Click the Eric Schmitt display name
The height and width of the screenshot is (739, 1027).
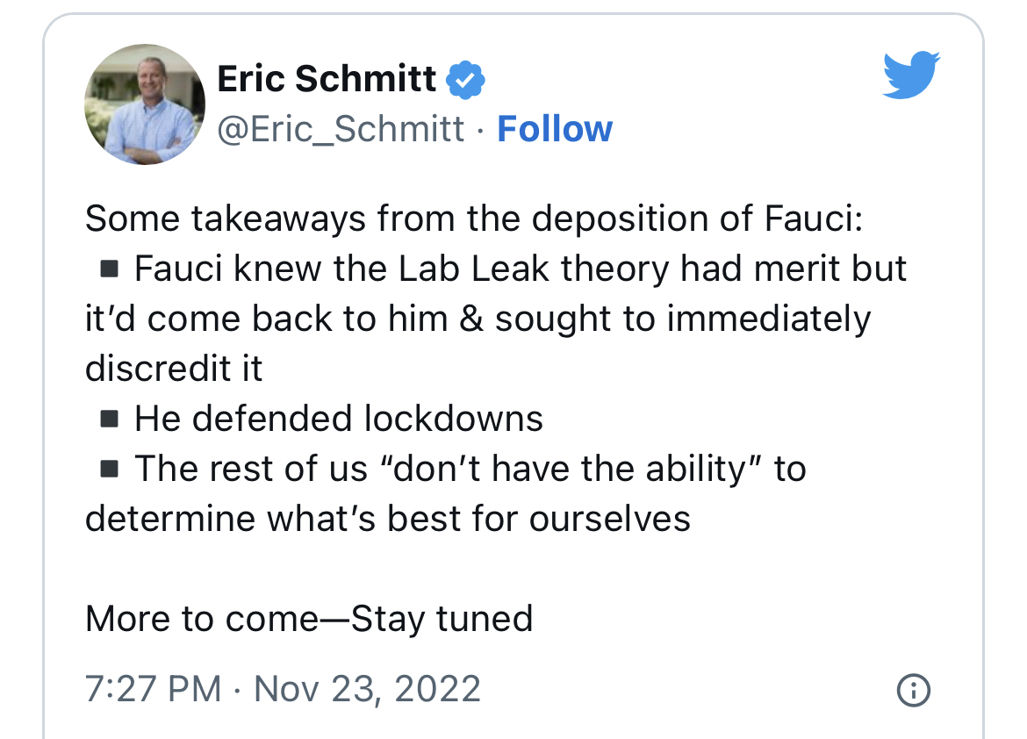pos(327,79)
